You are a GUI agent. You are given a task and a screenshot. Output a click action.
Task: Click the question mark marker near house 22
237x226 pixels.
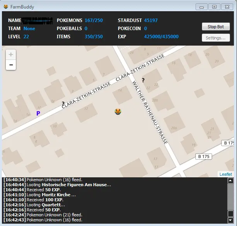tap(143, 80)
